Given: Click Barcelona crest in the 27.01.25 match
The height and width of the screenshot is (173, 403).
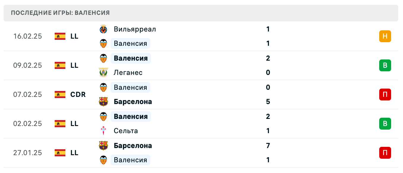Looking at the screenshot, I should pyautogui.click(x=103, y=146).
